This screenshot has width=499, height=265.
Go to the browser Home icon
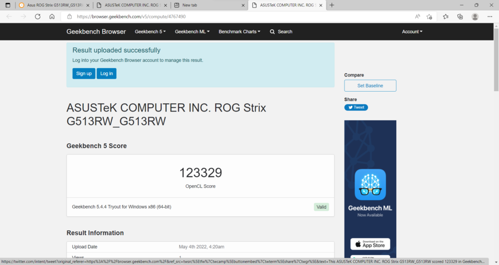click(52, 17)
